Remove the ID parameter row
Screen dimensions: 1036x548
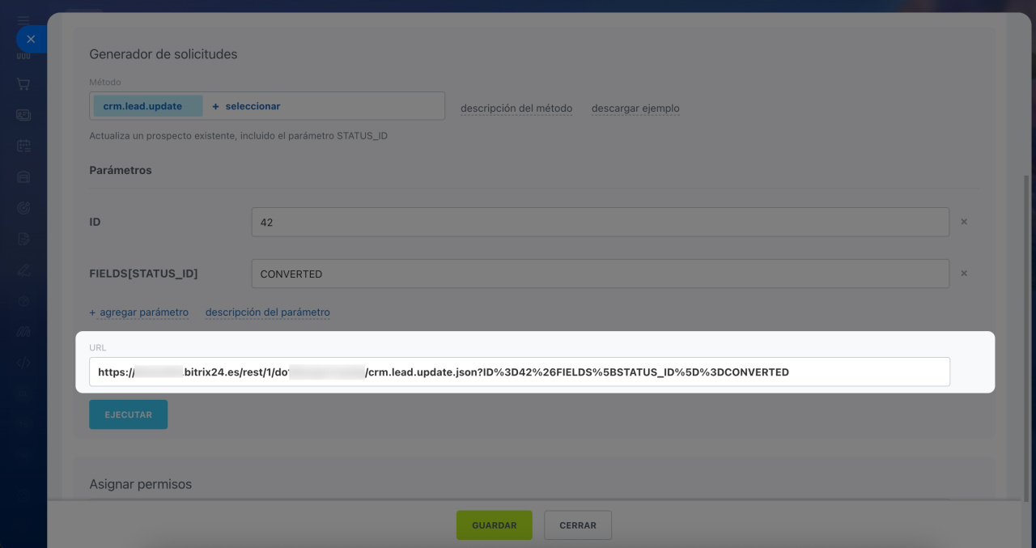[964, 222]
